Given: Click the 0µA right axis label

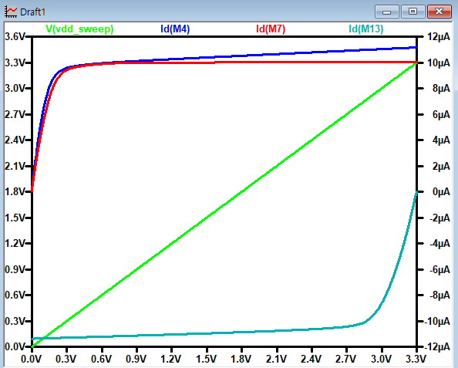Looking at the screenshot, I should pos(441,192).
